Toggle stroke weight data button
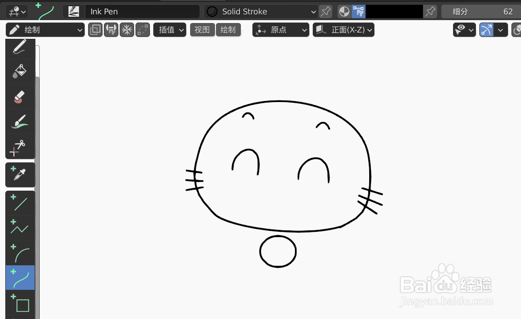This screenshot has height=319, width=521. click(111, 30)
